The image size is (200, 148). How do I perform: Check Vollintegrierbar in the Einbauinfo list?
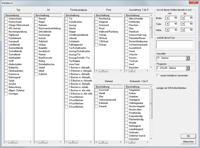tap(127, 103)
